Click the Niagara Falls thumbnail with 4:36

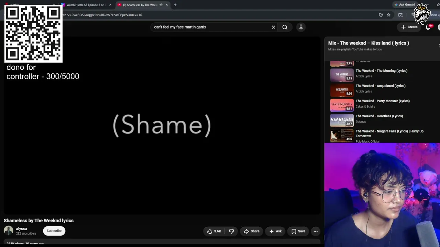[342, 135]
